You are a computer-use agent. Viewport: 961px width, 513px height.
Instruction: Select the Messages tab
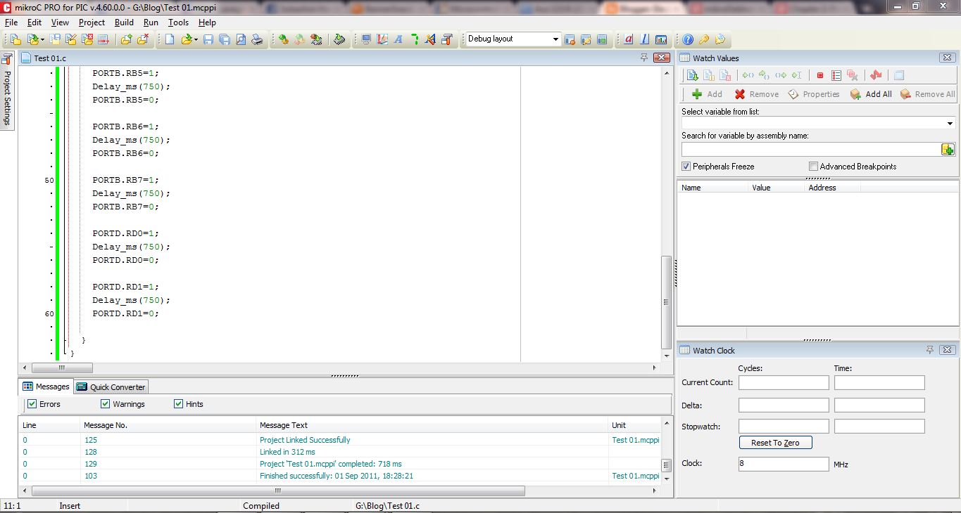[46, 387]
